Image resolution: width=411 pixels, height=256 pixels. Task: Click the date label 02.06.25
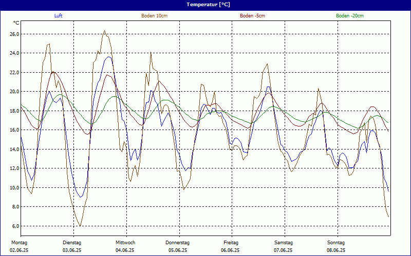pyautogui.click(x=19, y=250)
